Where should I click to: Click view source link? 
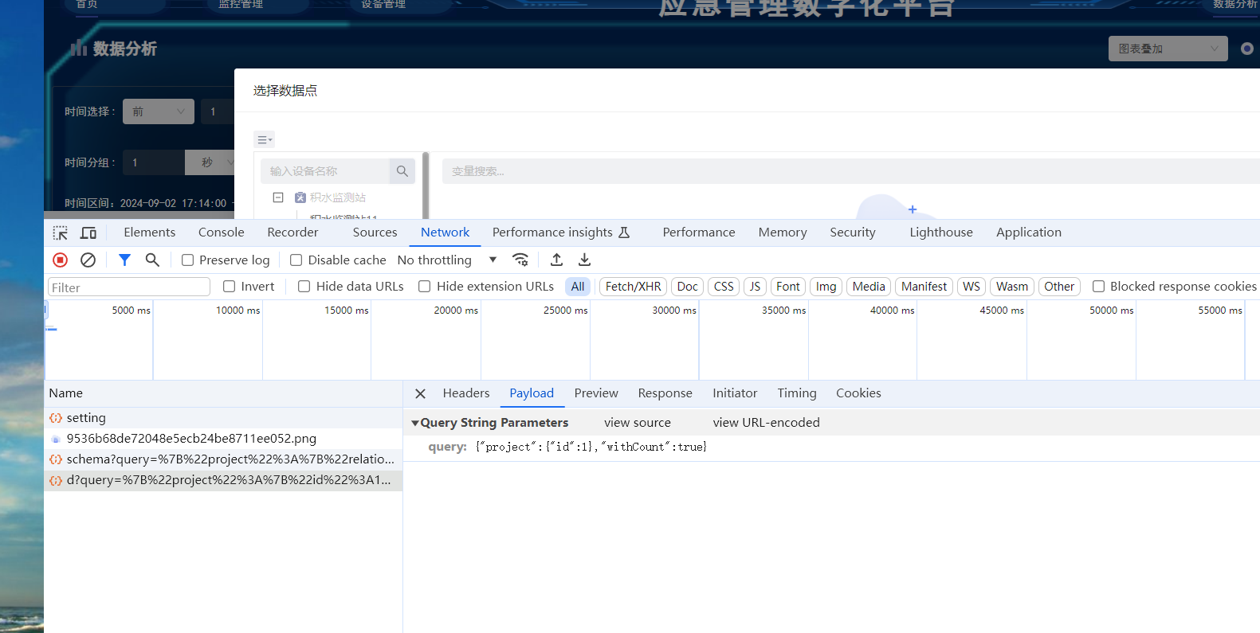pyautogui.click(x=638, y=423)
